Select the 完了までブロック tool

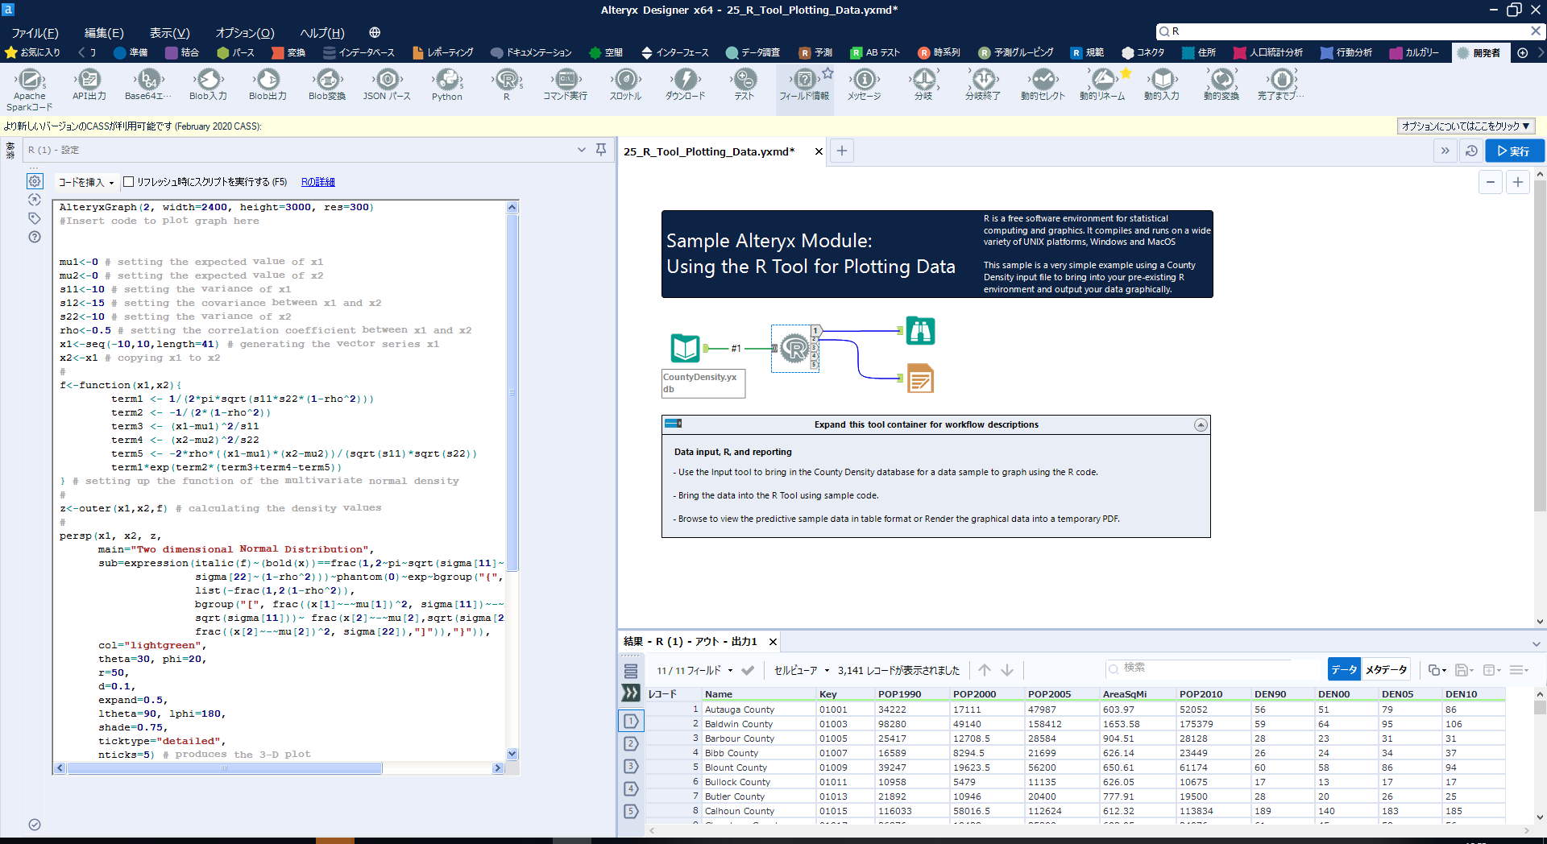tap(1281, 84)
